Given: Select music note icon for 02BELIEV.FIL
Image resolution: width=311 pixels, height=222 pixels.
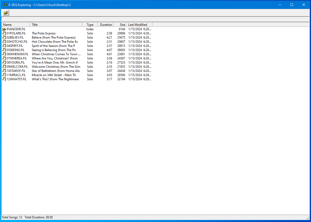Looking at the screenshot, I should coord(4,38).
